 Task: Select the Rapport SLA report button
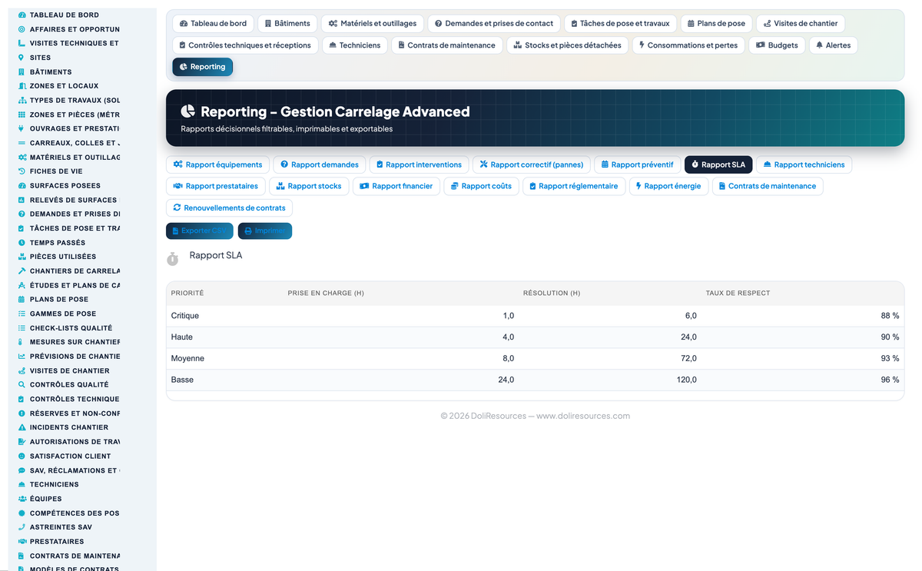point(718,164)
